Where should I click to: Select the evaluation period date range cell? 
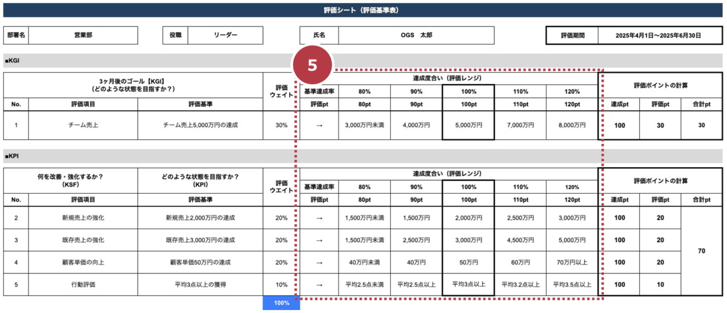[x=657, y=36]
